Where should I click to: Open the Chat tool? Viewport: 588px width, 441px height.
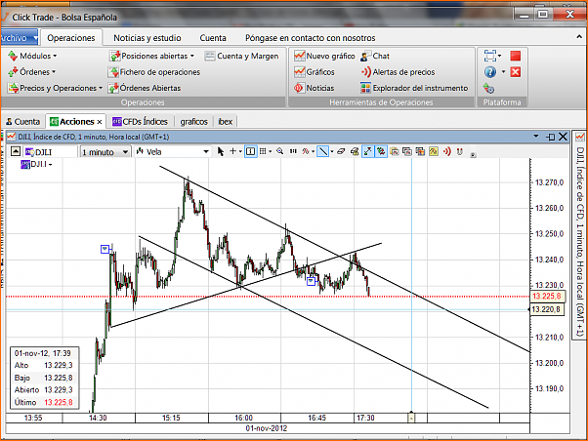pos(375,56)
